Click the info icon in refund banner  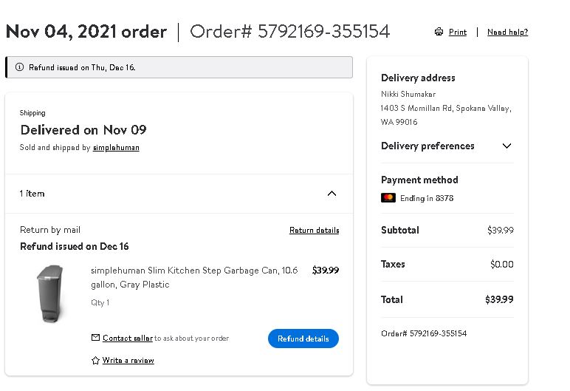20,67
